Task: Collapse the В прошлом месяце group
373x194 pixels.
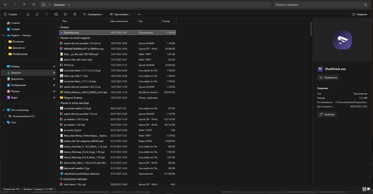Action: click(x=59, y=179)
